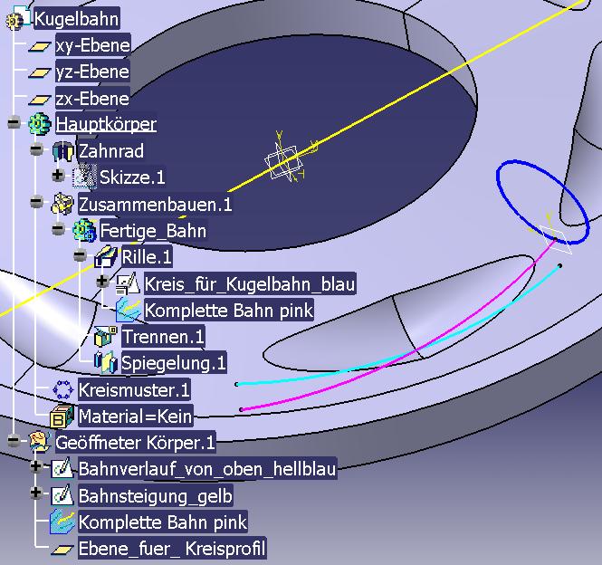Click the axis system at the hole center

click(x=285, y=161)
